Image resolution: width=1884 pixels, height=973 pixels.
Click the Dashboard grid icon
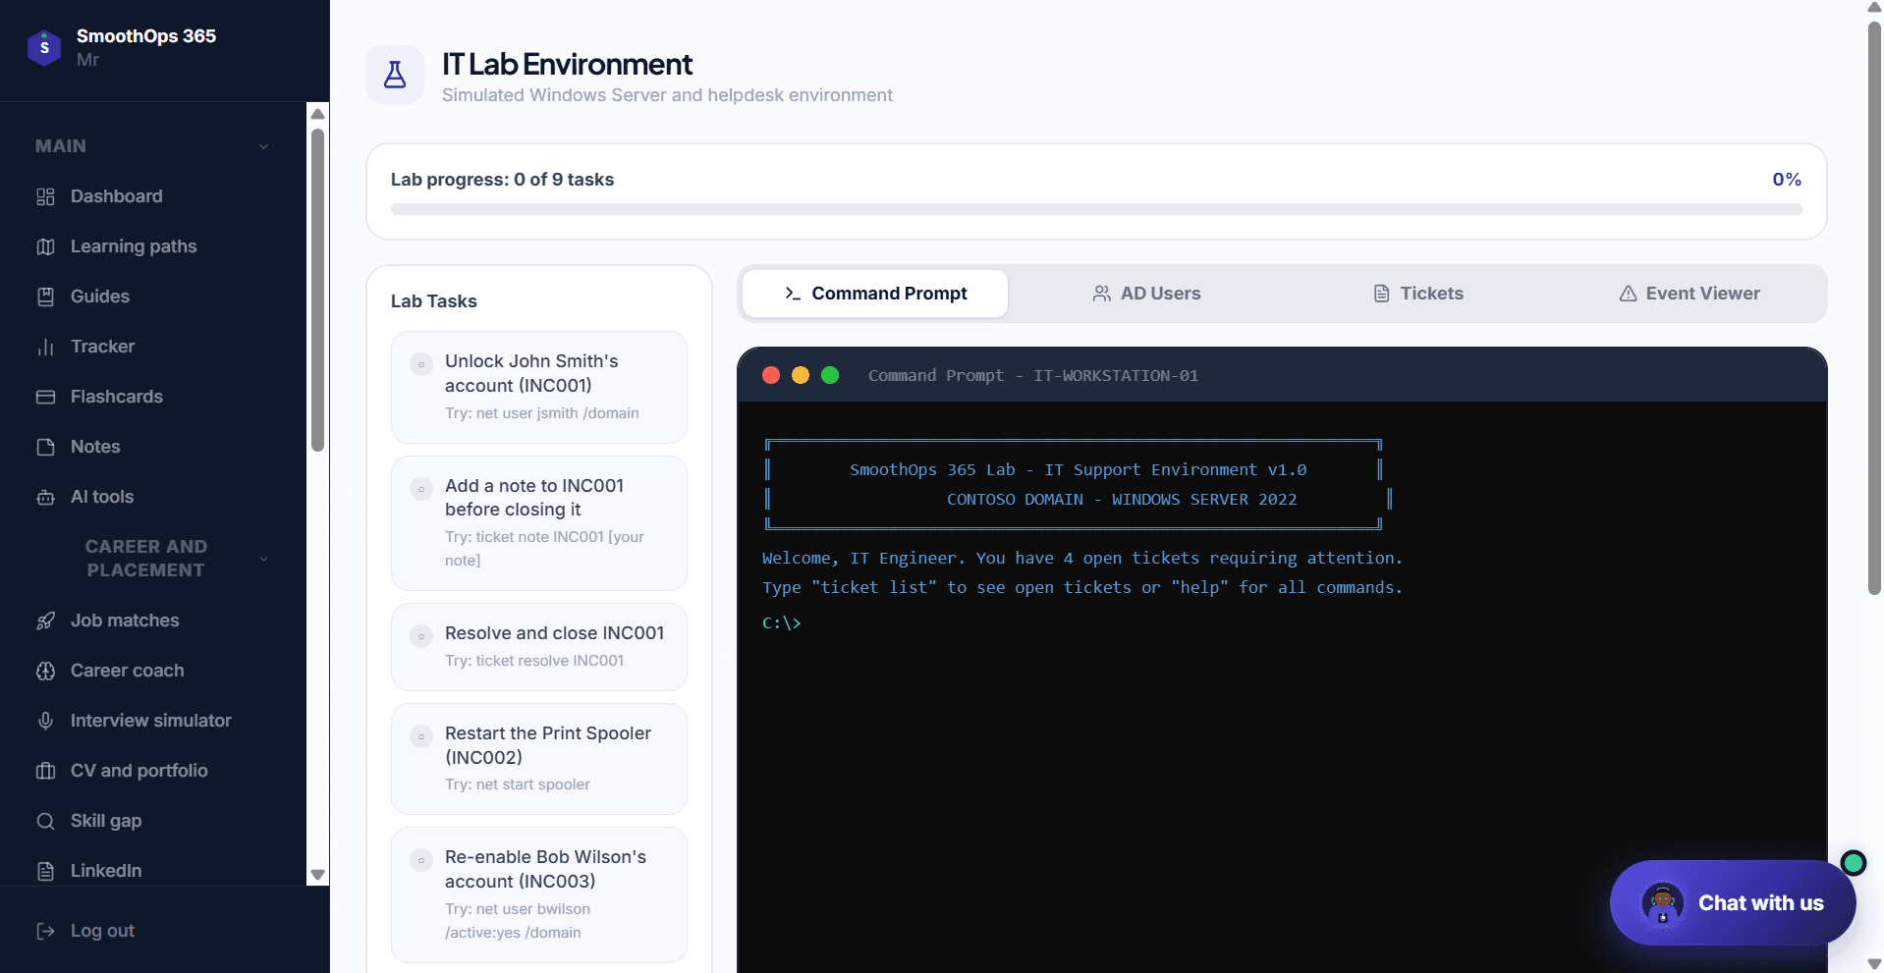point(45,196)
